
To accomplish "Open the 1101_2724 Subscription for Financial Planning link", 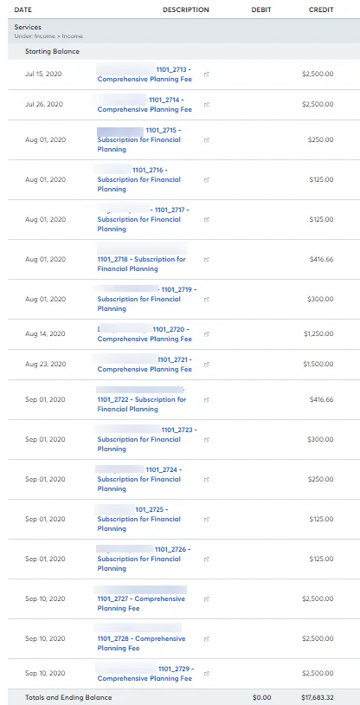I will 139,479.
